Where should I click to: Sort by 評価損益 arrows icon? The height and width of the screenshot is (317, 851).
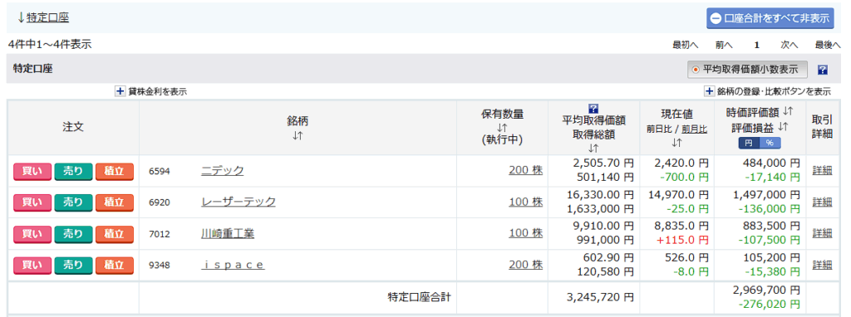[783, 126]
